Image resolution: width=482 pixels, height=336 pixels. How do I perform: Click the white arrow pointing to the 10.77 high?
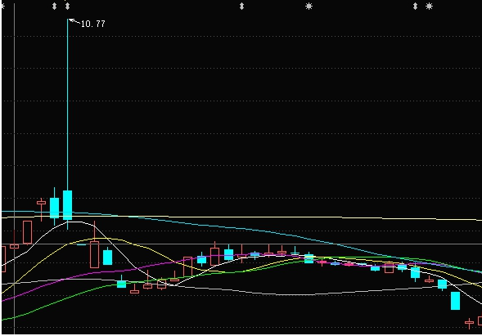[x=74, y=21]
